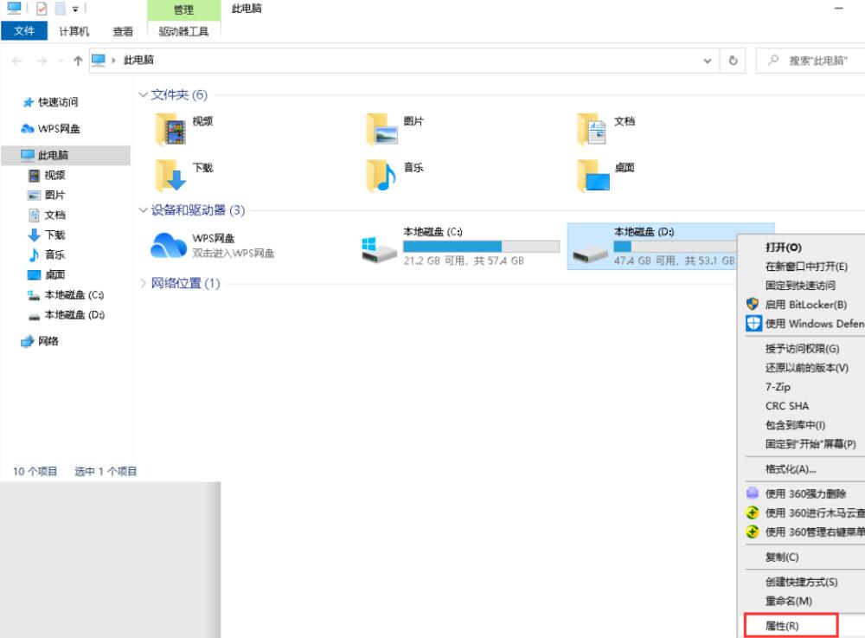Switch to the 驱动器工具 tab
The image size is (865, 638).
183,31
